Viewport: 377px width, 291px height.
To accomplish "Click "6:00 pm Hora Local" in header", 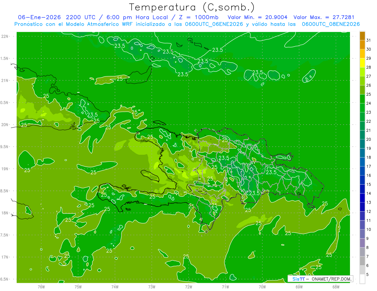I will click(140, 17).
